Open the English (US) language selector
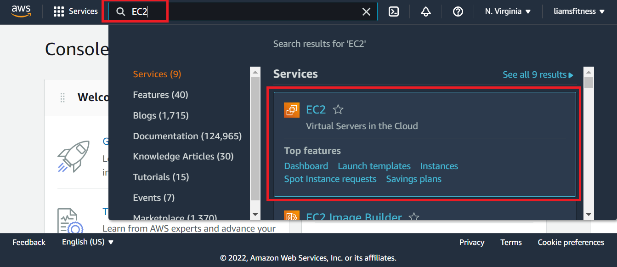Viewport: 617px width, 267px height. pos(88,242)
